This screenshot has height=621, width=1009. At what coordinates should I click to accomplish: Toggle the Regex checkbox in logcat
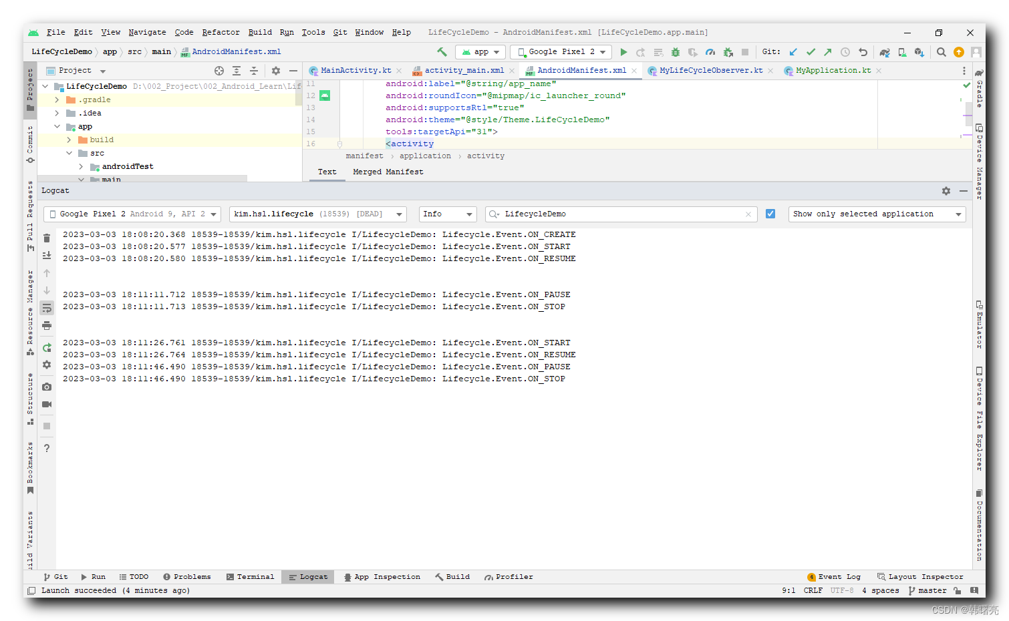[x=770, y=214]
